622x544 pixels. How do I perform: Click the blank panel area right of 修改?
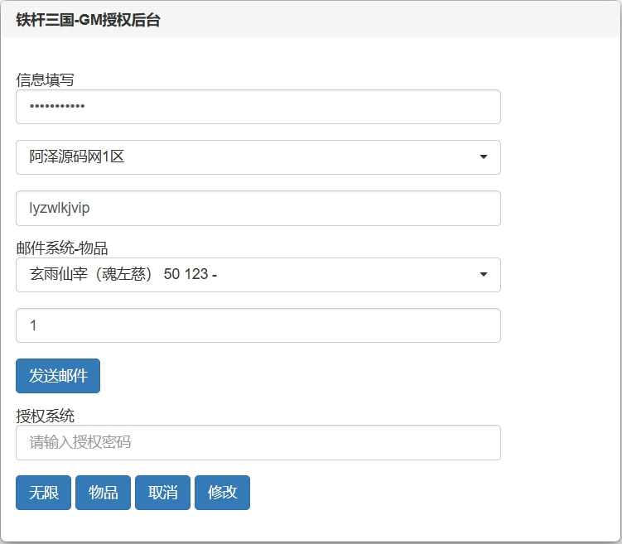(414, 493)
